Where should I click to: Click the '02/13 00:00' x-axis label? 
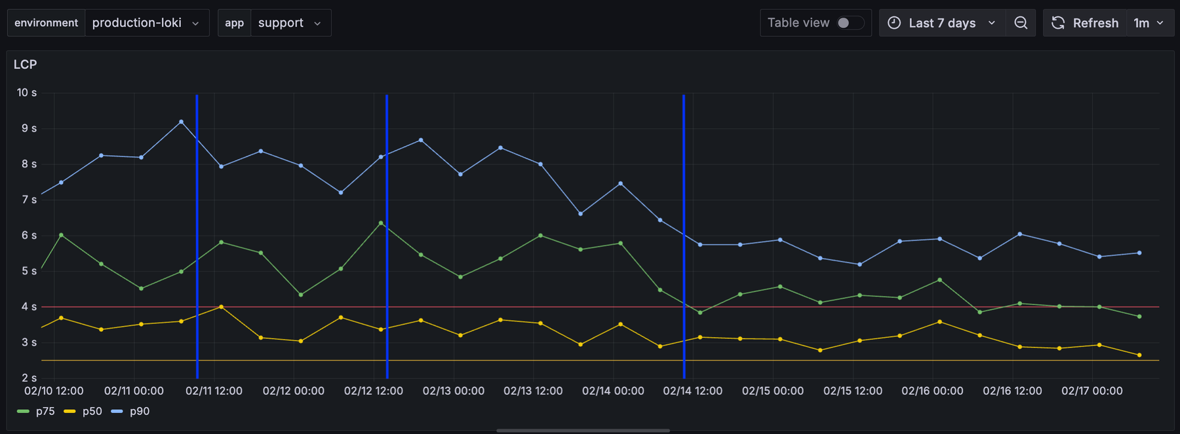click(x=454, y=391)
